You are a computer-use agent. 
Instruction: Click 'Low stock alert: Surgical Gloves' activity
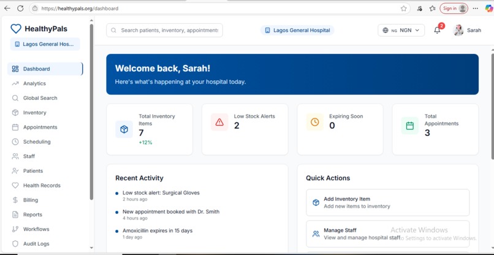click(x=161, y=192)
